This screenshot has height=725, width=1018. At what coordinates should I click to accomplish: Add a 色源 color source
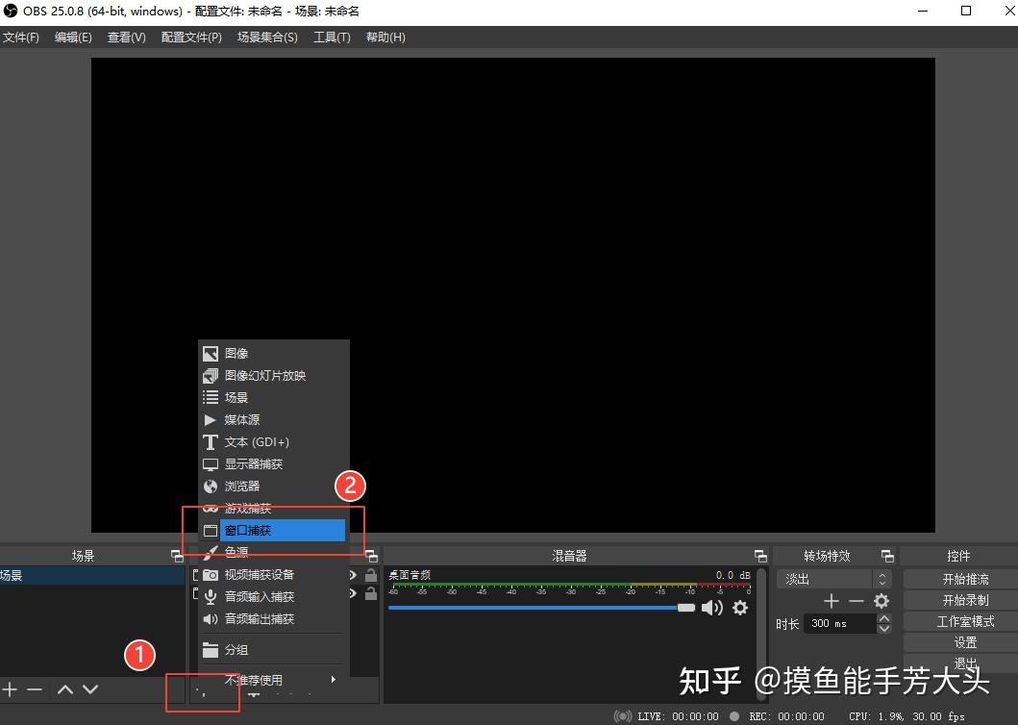point(273,552)
